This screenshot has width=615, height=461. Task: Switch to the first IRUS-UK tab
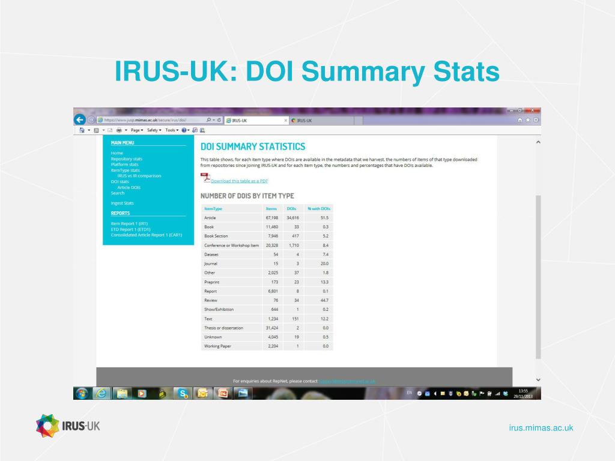point(256,120)
